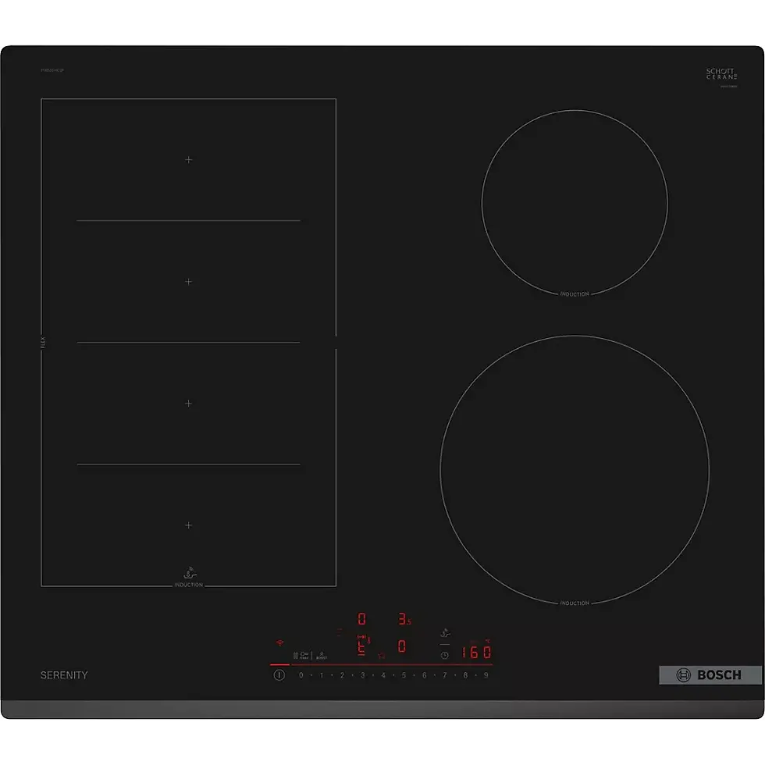Select the top zone display showing 0
Image resolution: width=765 pixels, height=765 pixels.
click(x=361, y=618)
